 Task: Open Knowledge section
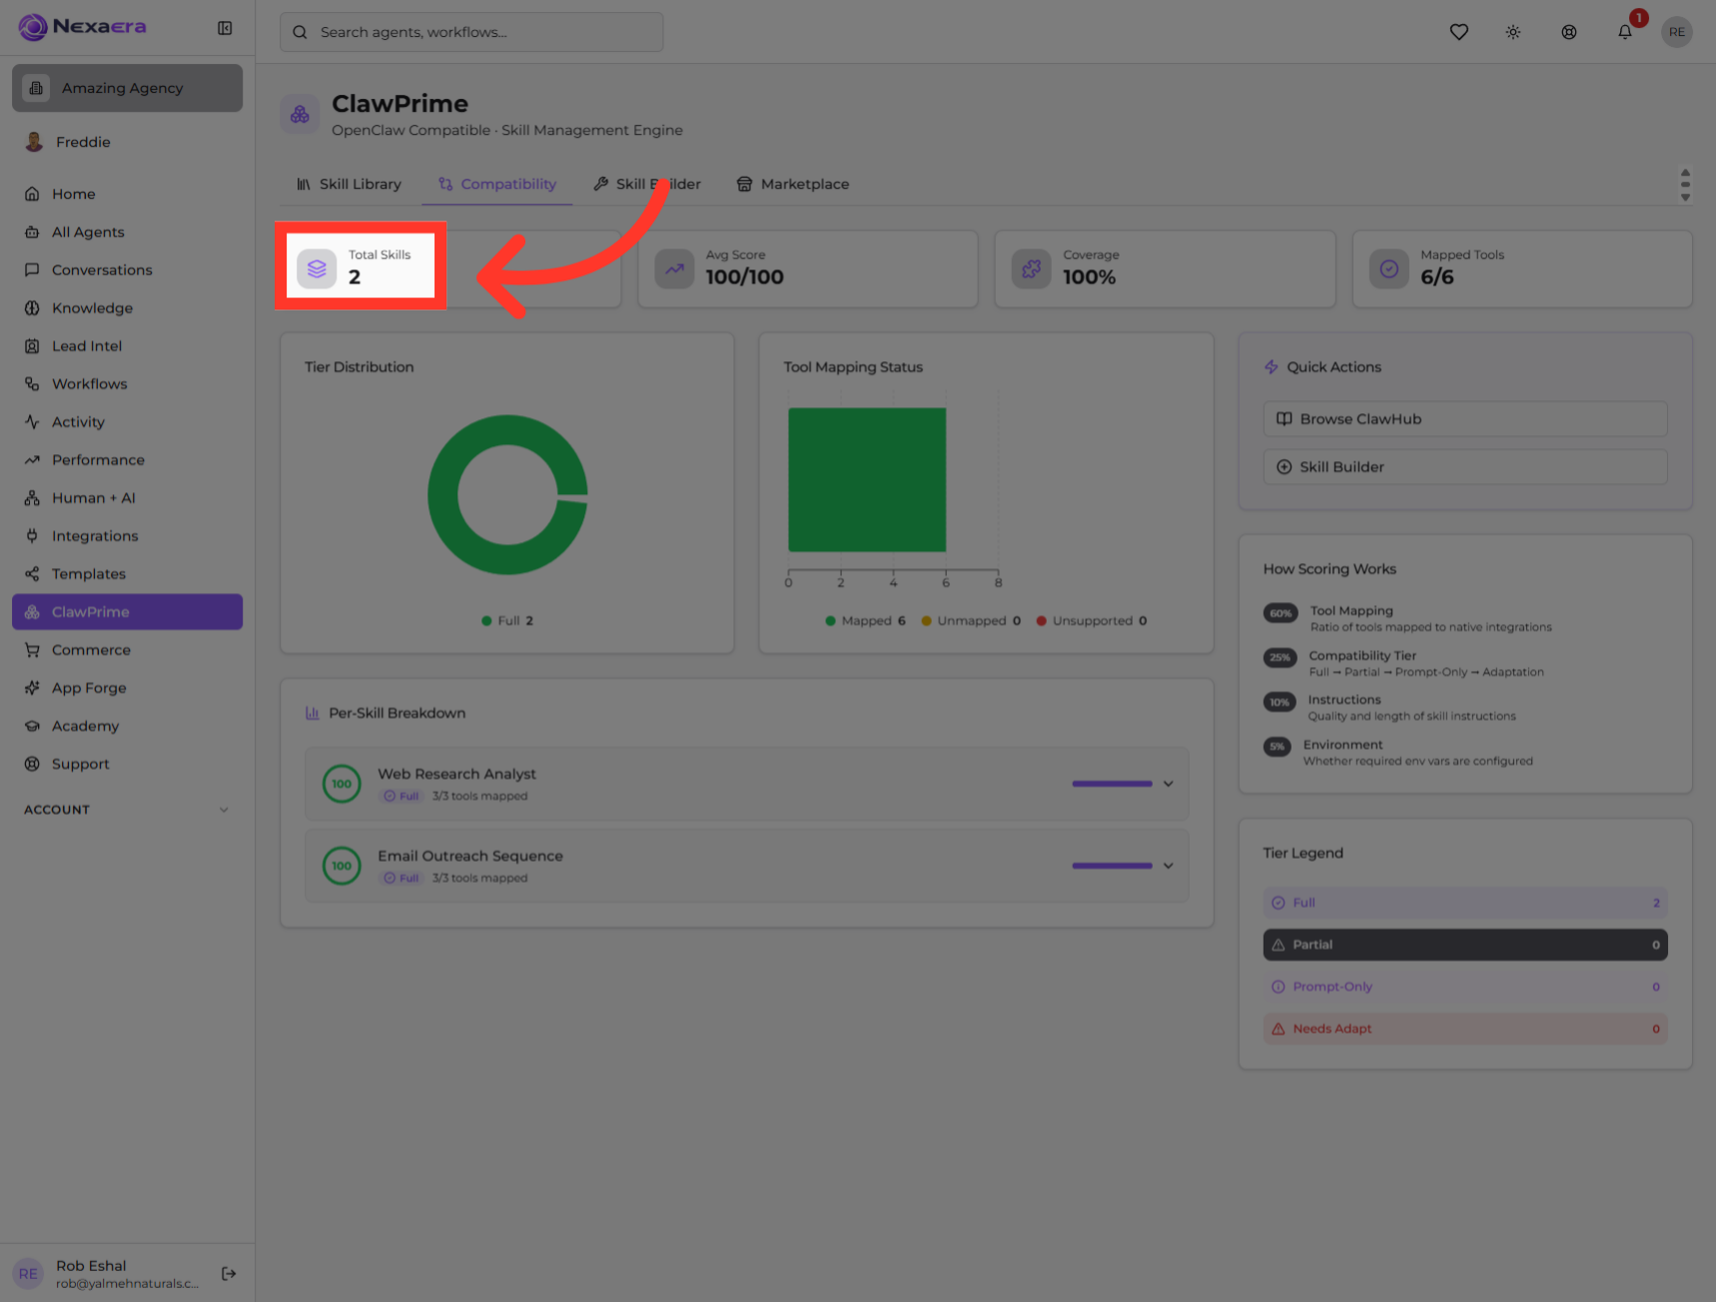(x=127, y=308)
